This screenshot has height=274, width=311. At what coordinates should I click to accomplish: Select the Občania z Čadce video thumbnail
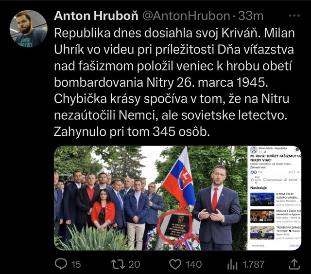(x=262, y=216)
